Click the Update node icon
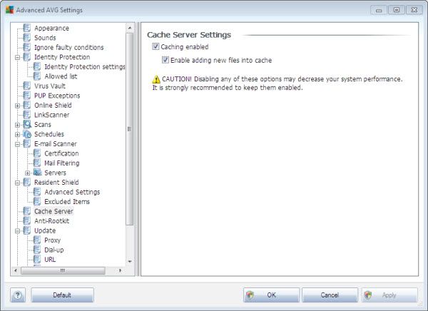Viewport: 428px width, 311px height. click(27, 230)
